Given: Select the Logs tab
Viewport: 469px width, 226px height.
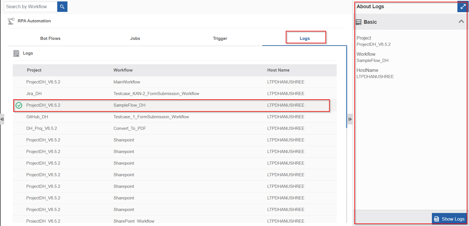Looking at the screenshot, I should coord(305,38).
